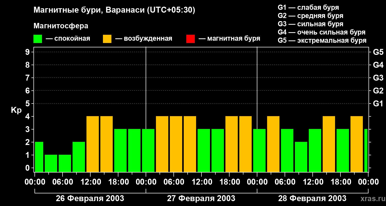Click the standalone G2 storm-level axis label
The image size is (386, 206).
point(378,91)
